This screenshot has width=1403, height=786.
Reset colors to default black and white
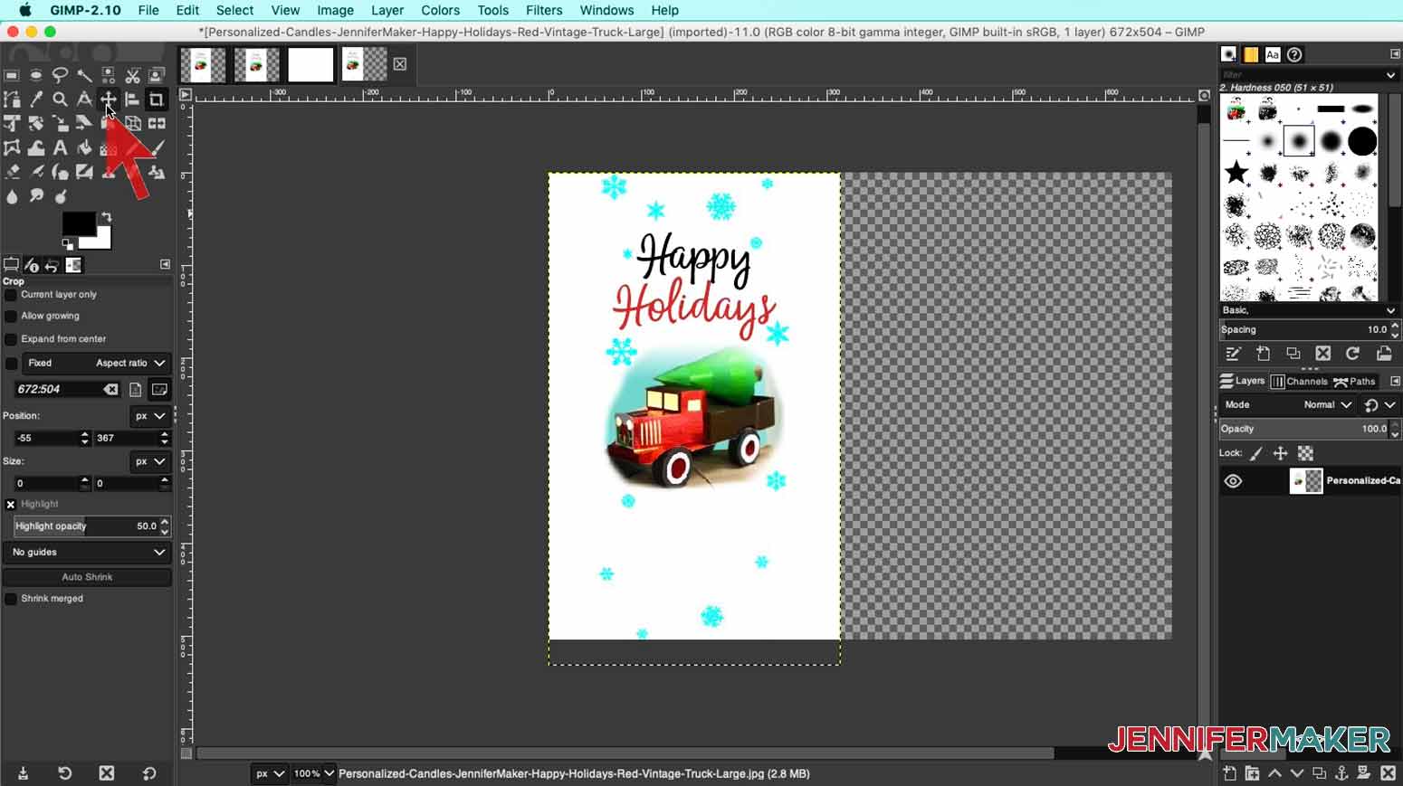(67, 244)
